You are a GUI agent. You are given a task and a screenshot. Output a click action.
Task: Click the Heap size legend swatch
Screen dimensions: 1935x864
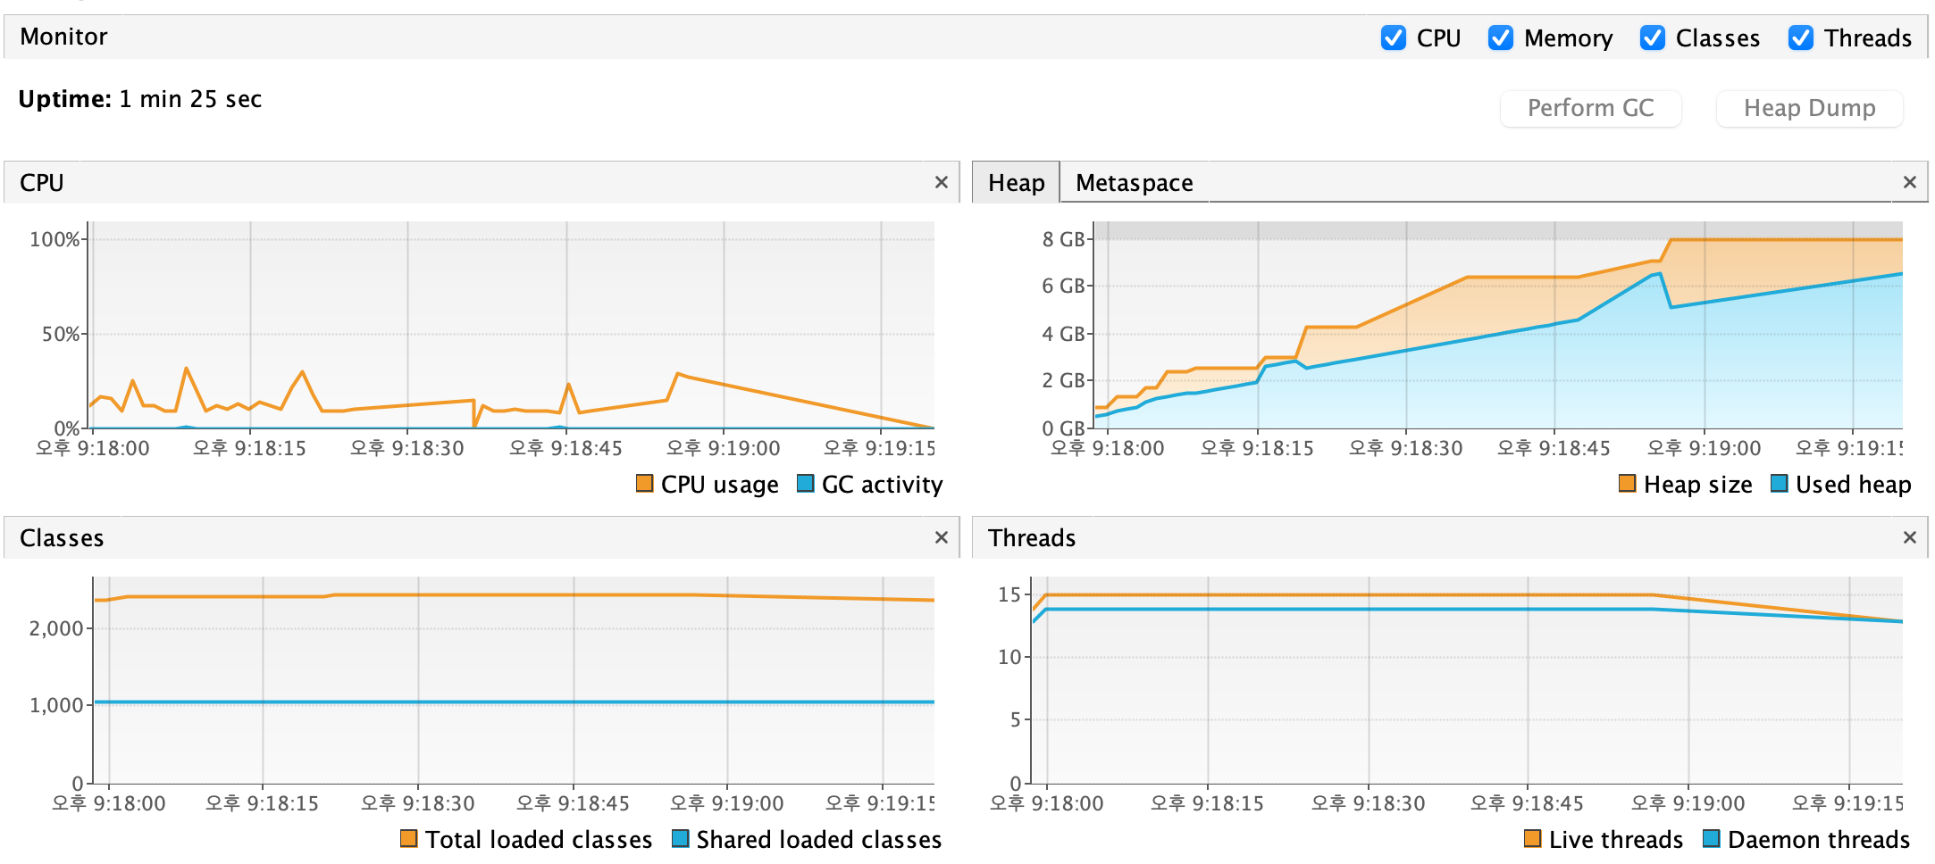click(x=1627, y=484)
